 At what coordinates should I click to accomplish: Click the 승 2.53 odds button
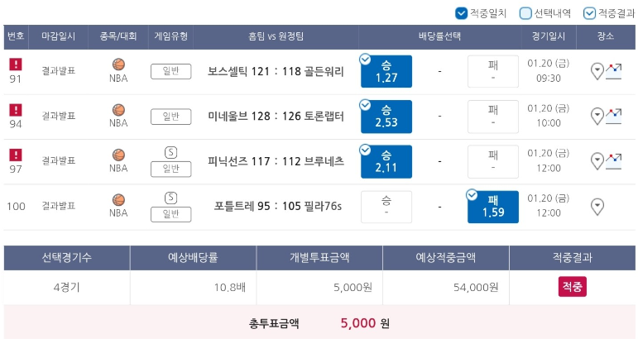386,117
